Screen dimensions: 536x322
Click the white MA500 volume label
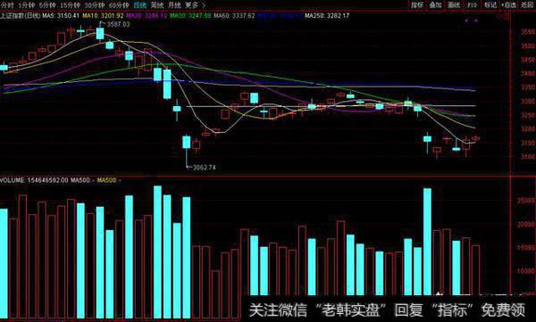[x=80, y=180]
